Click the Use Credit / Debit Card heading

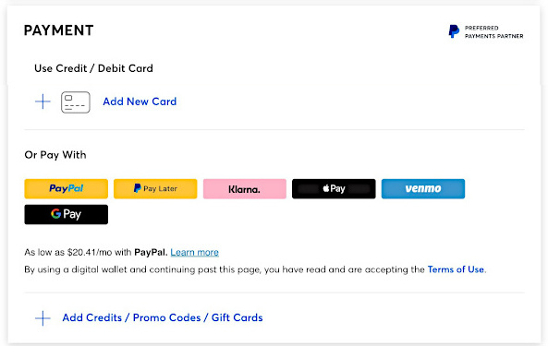93,68
